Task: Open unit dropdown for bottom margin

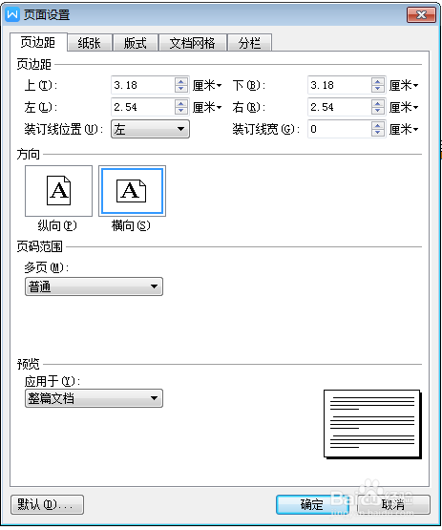Action: point(404,85)
